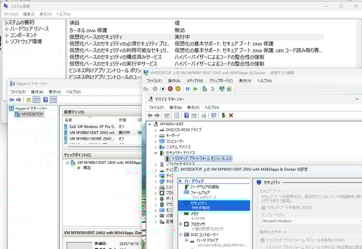The height and width of the screenshot is (249, 362).
Task: Open クリップボード(C) menu in VM connection
Action: pos(221,81)
